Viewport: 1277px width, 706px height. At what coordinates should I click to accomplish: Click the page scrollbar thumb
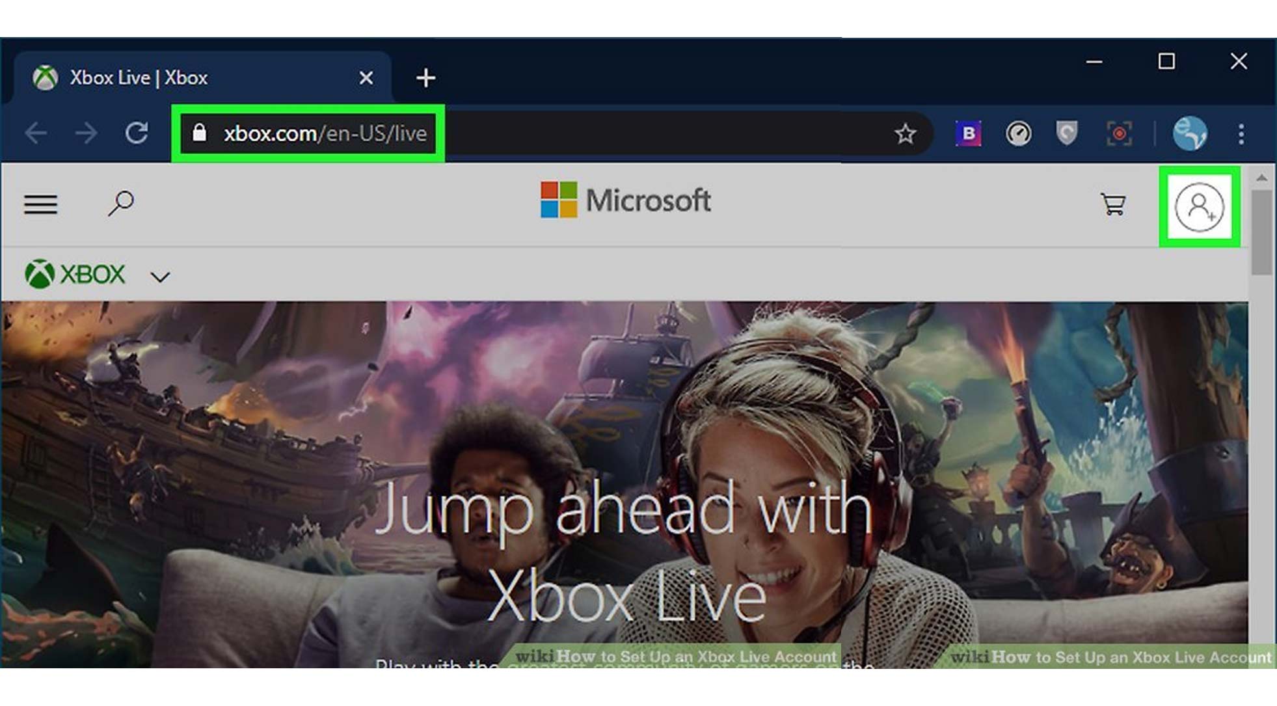1262,232
